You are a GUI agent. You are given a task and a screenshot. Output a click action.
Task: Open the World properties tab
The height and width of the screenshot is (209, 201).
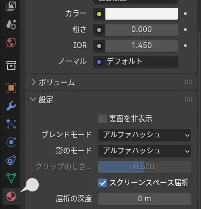pyautogui.click(x=11, y=42)
